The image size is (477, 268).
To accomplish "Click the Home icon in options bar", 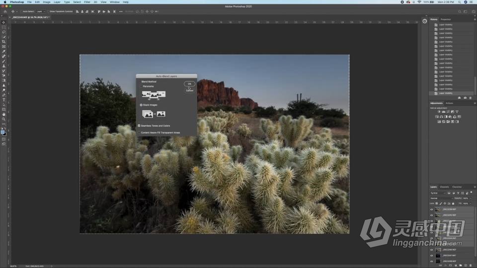I will click(x=5, y=11).
